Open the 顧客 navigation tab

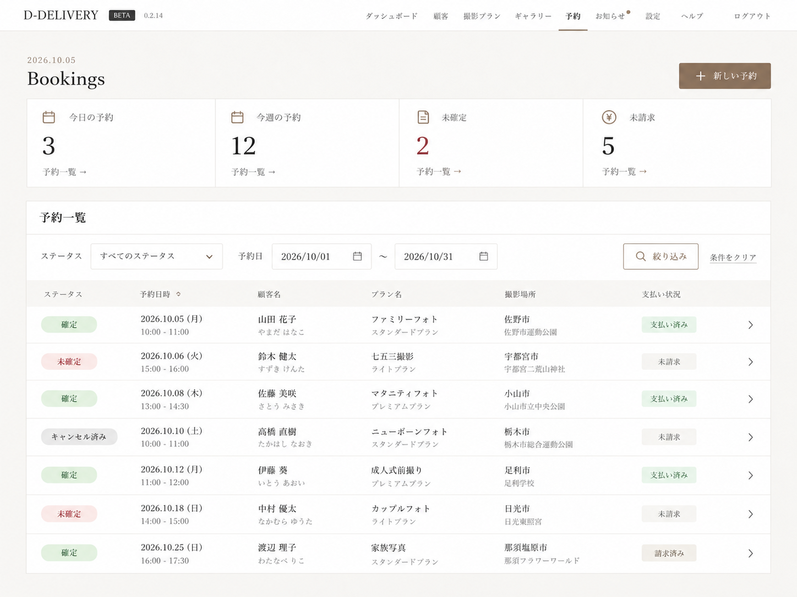tap(440, 16)
